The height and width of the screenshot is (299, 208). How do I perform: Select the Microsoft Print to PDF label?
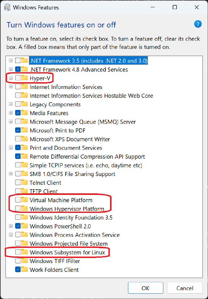(58, 131)
